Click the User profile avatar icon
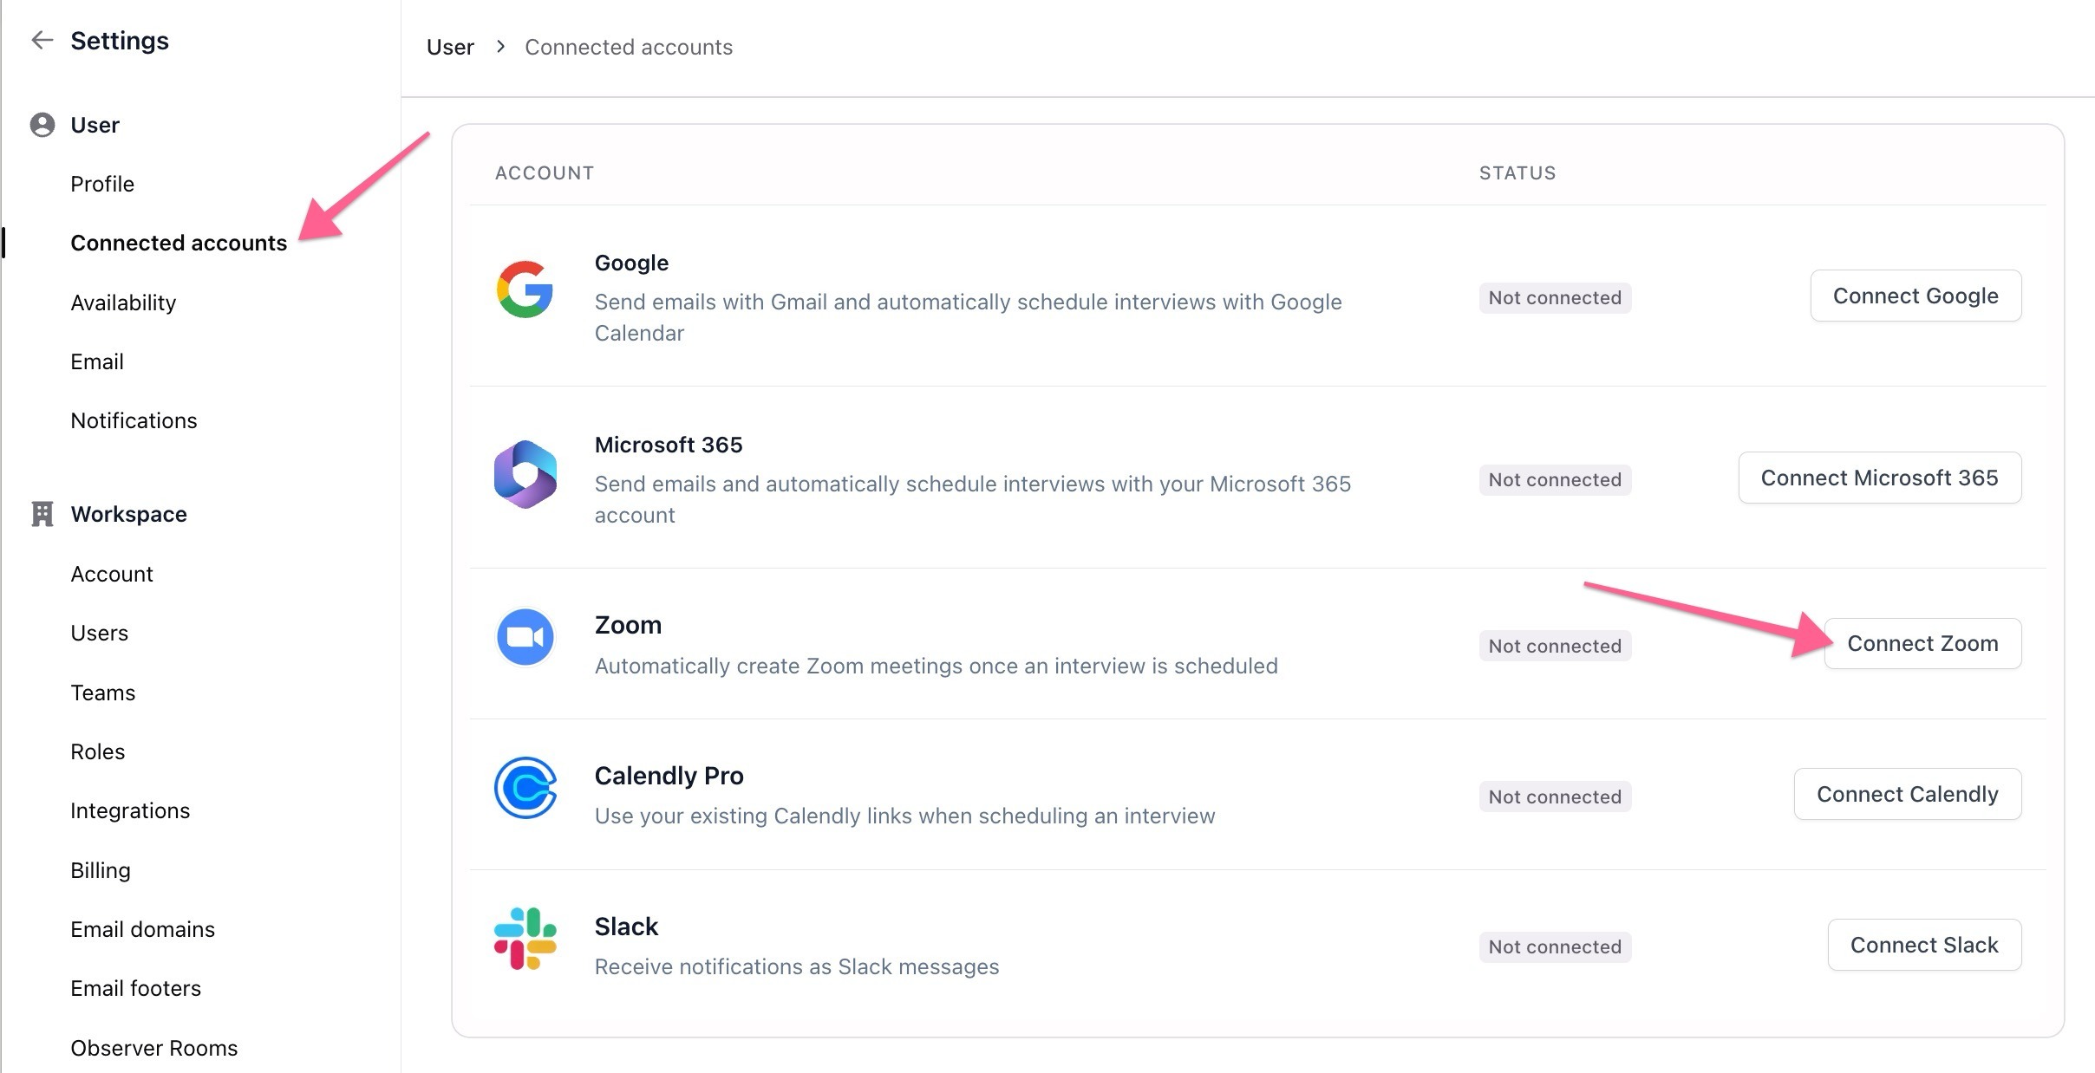 click(x=42, y=125)
